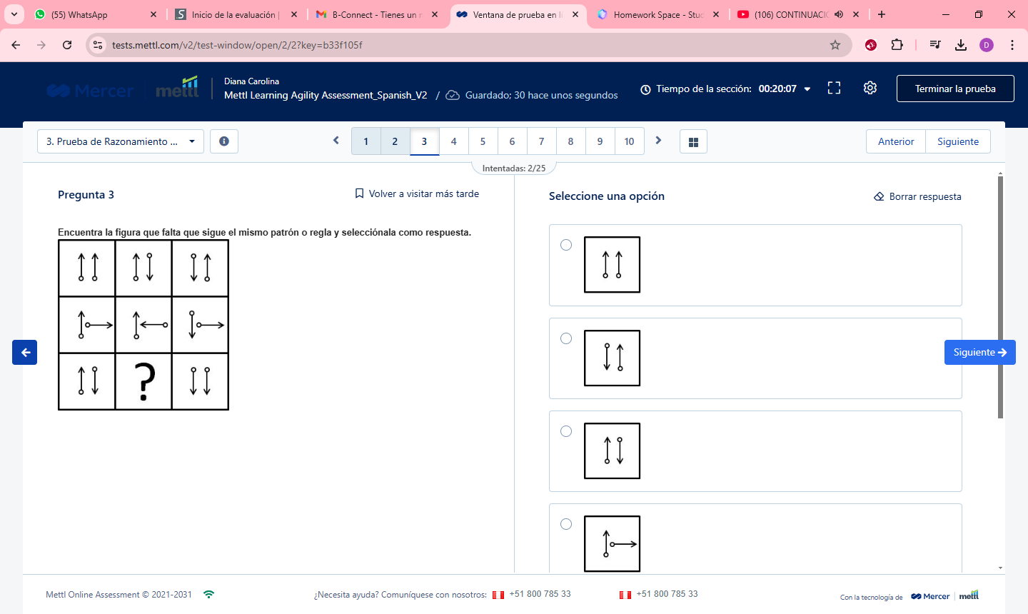
Task: Open the media controls icon in toolbar
Action: [x=935, y=45]
